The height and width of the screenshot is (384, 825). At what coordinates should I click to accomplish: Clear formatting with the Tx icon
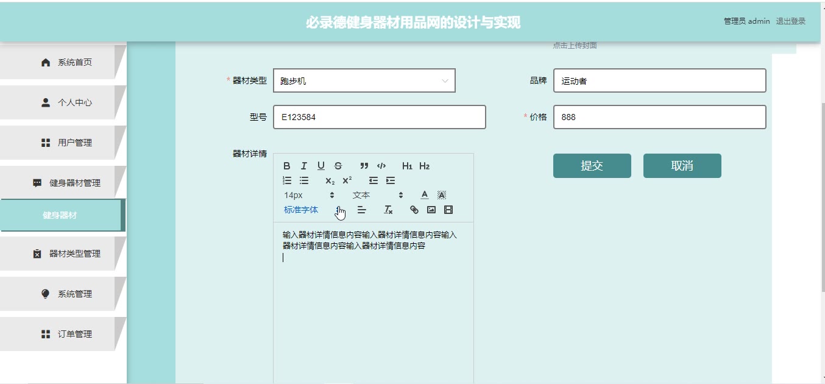pos(388,210)
